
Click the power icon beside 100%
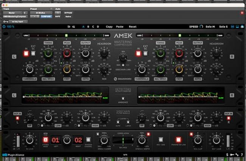pos(4,27)
